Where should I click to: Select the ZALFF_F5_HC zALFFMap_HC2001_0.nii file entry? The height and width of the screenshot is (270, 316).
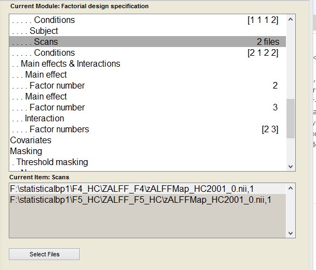click(x=148, y=200)
